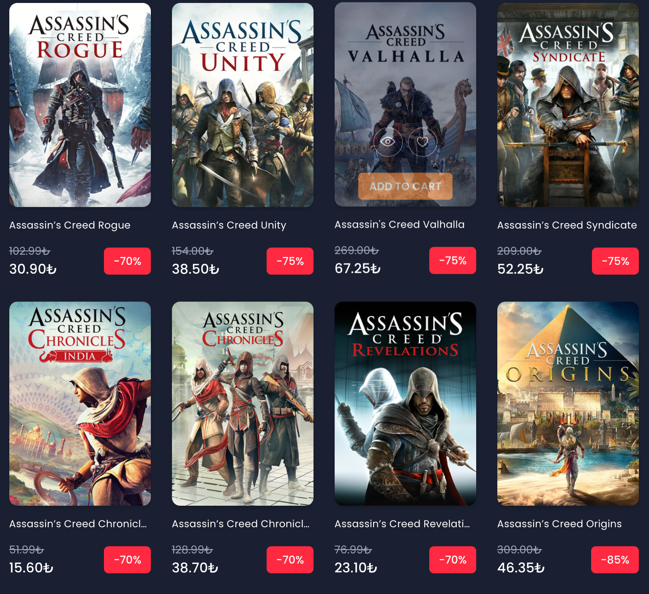
Task: Click the Chronicles title priced at 15.60₺
Action: click(78, 524)
